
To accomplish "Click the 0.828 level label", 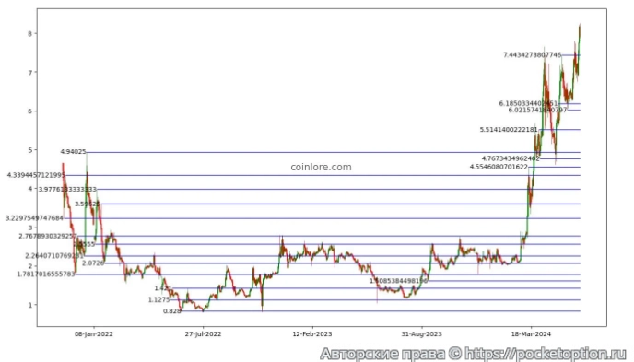I will pos(171,311).
